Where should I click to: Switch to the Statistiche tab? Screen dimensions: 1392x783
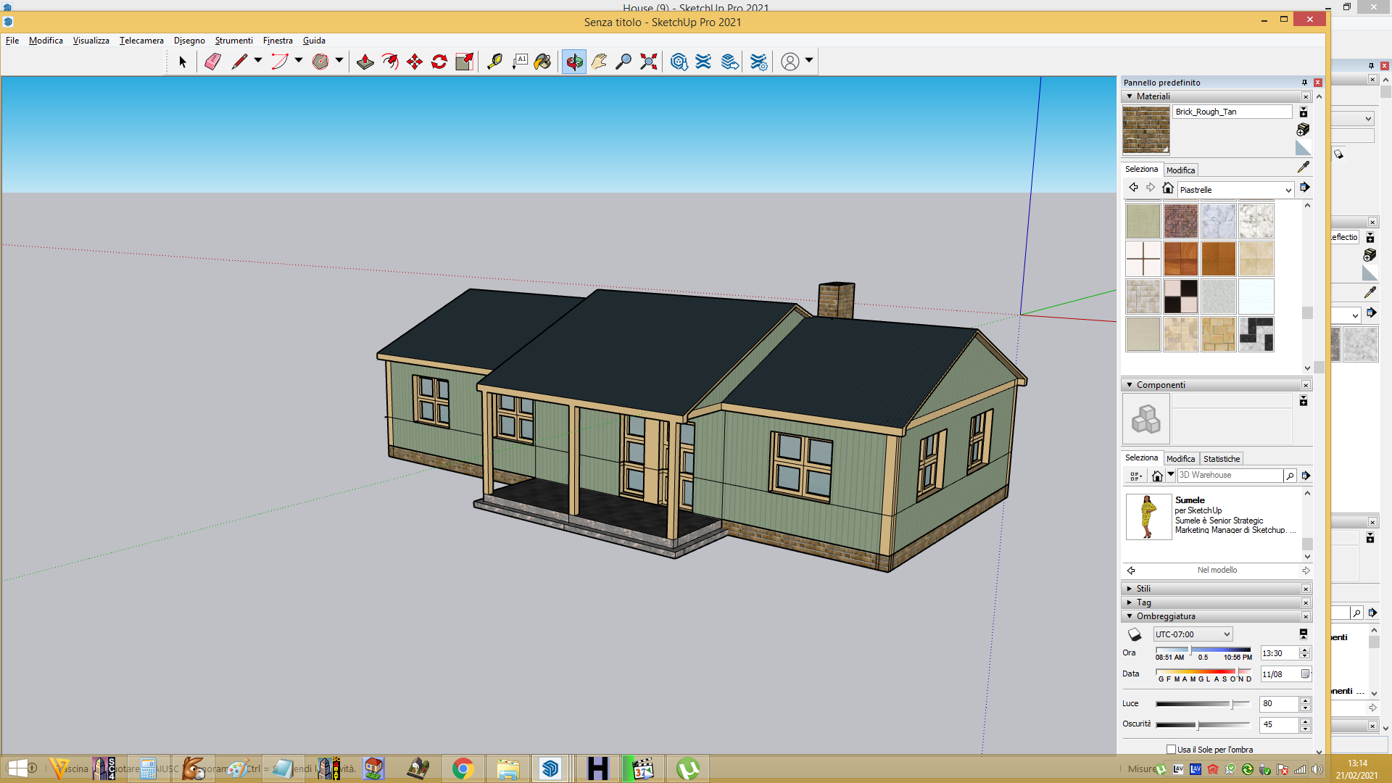1222,459
